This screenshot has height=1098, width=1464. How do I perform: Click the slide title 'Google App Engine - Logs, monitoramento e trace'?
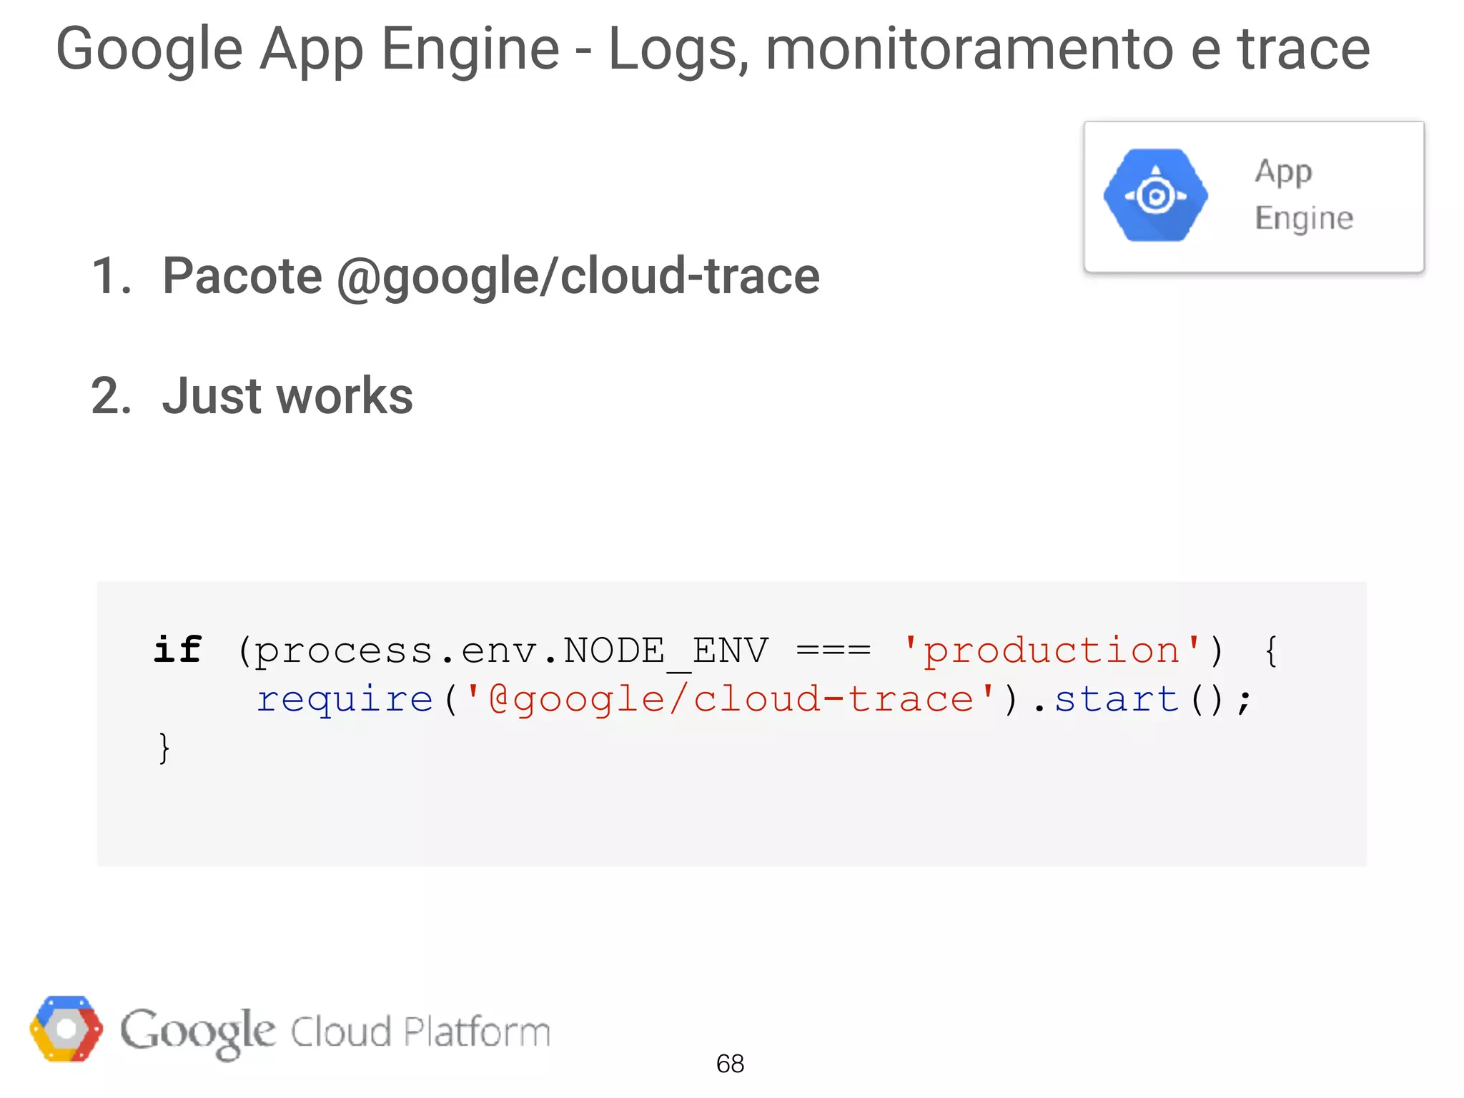point(713,49)
